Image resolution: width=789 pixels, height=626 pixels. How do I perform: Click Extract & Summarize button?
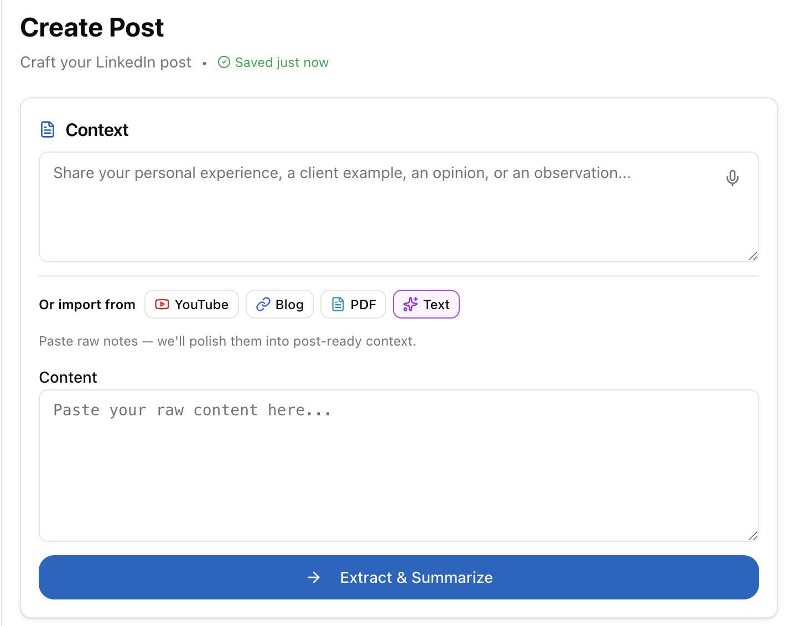(x=398, y=577)
